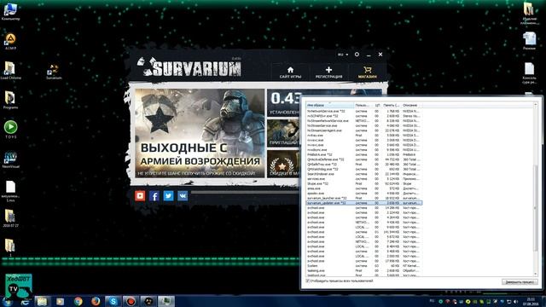
Task: Select TOYS green play desktop icon
Action: [10, 130]
